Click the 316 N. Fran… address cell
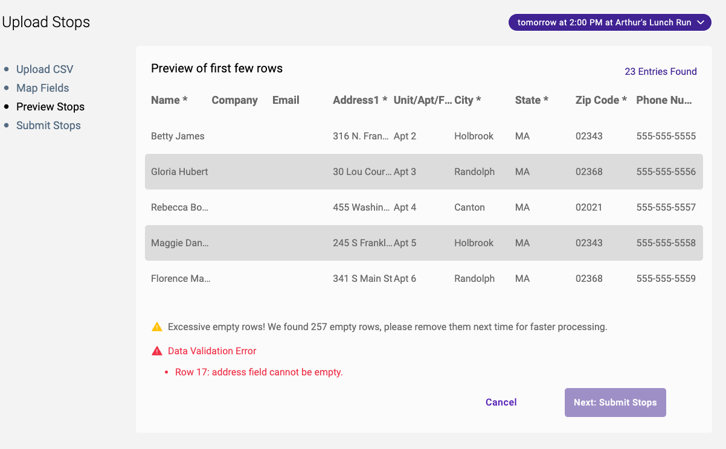This screenshot has width=726, height=449. pyautogui.click(x=361, y=136)
